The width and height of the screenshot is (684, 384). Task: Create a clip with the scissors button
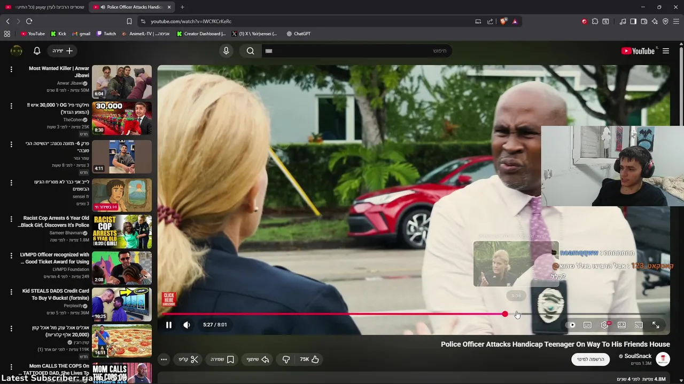pos(188,359)
